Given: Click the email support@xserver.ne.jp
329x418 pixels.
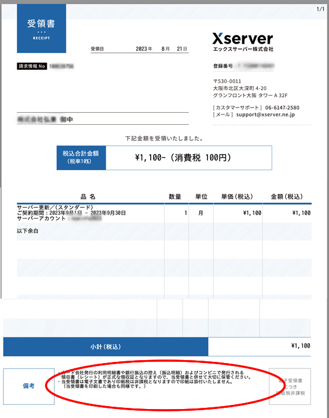Looking at the screenshot, I should (x=266, y=115).
